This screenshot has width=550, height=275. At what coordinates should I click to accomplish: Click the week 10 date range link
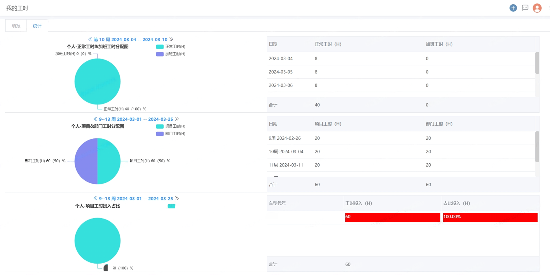130,40
